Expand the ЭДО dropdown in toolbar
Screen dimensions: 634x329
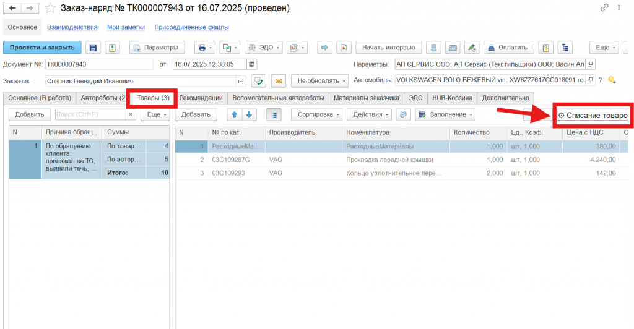(263, 48)
